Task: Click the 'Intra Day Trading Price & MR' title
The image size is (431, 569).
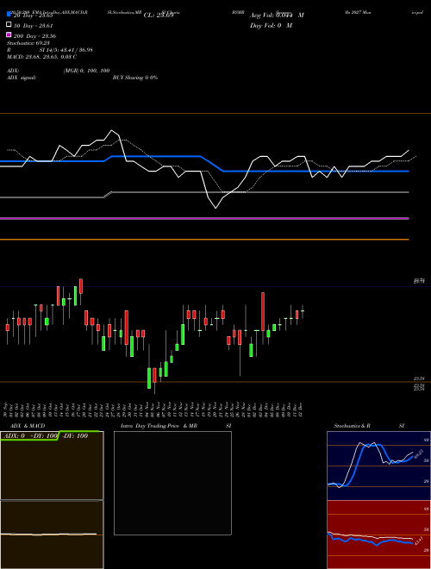Action: (x=159, y=426)
